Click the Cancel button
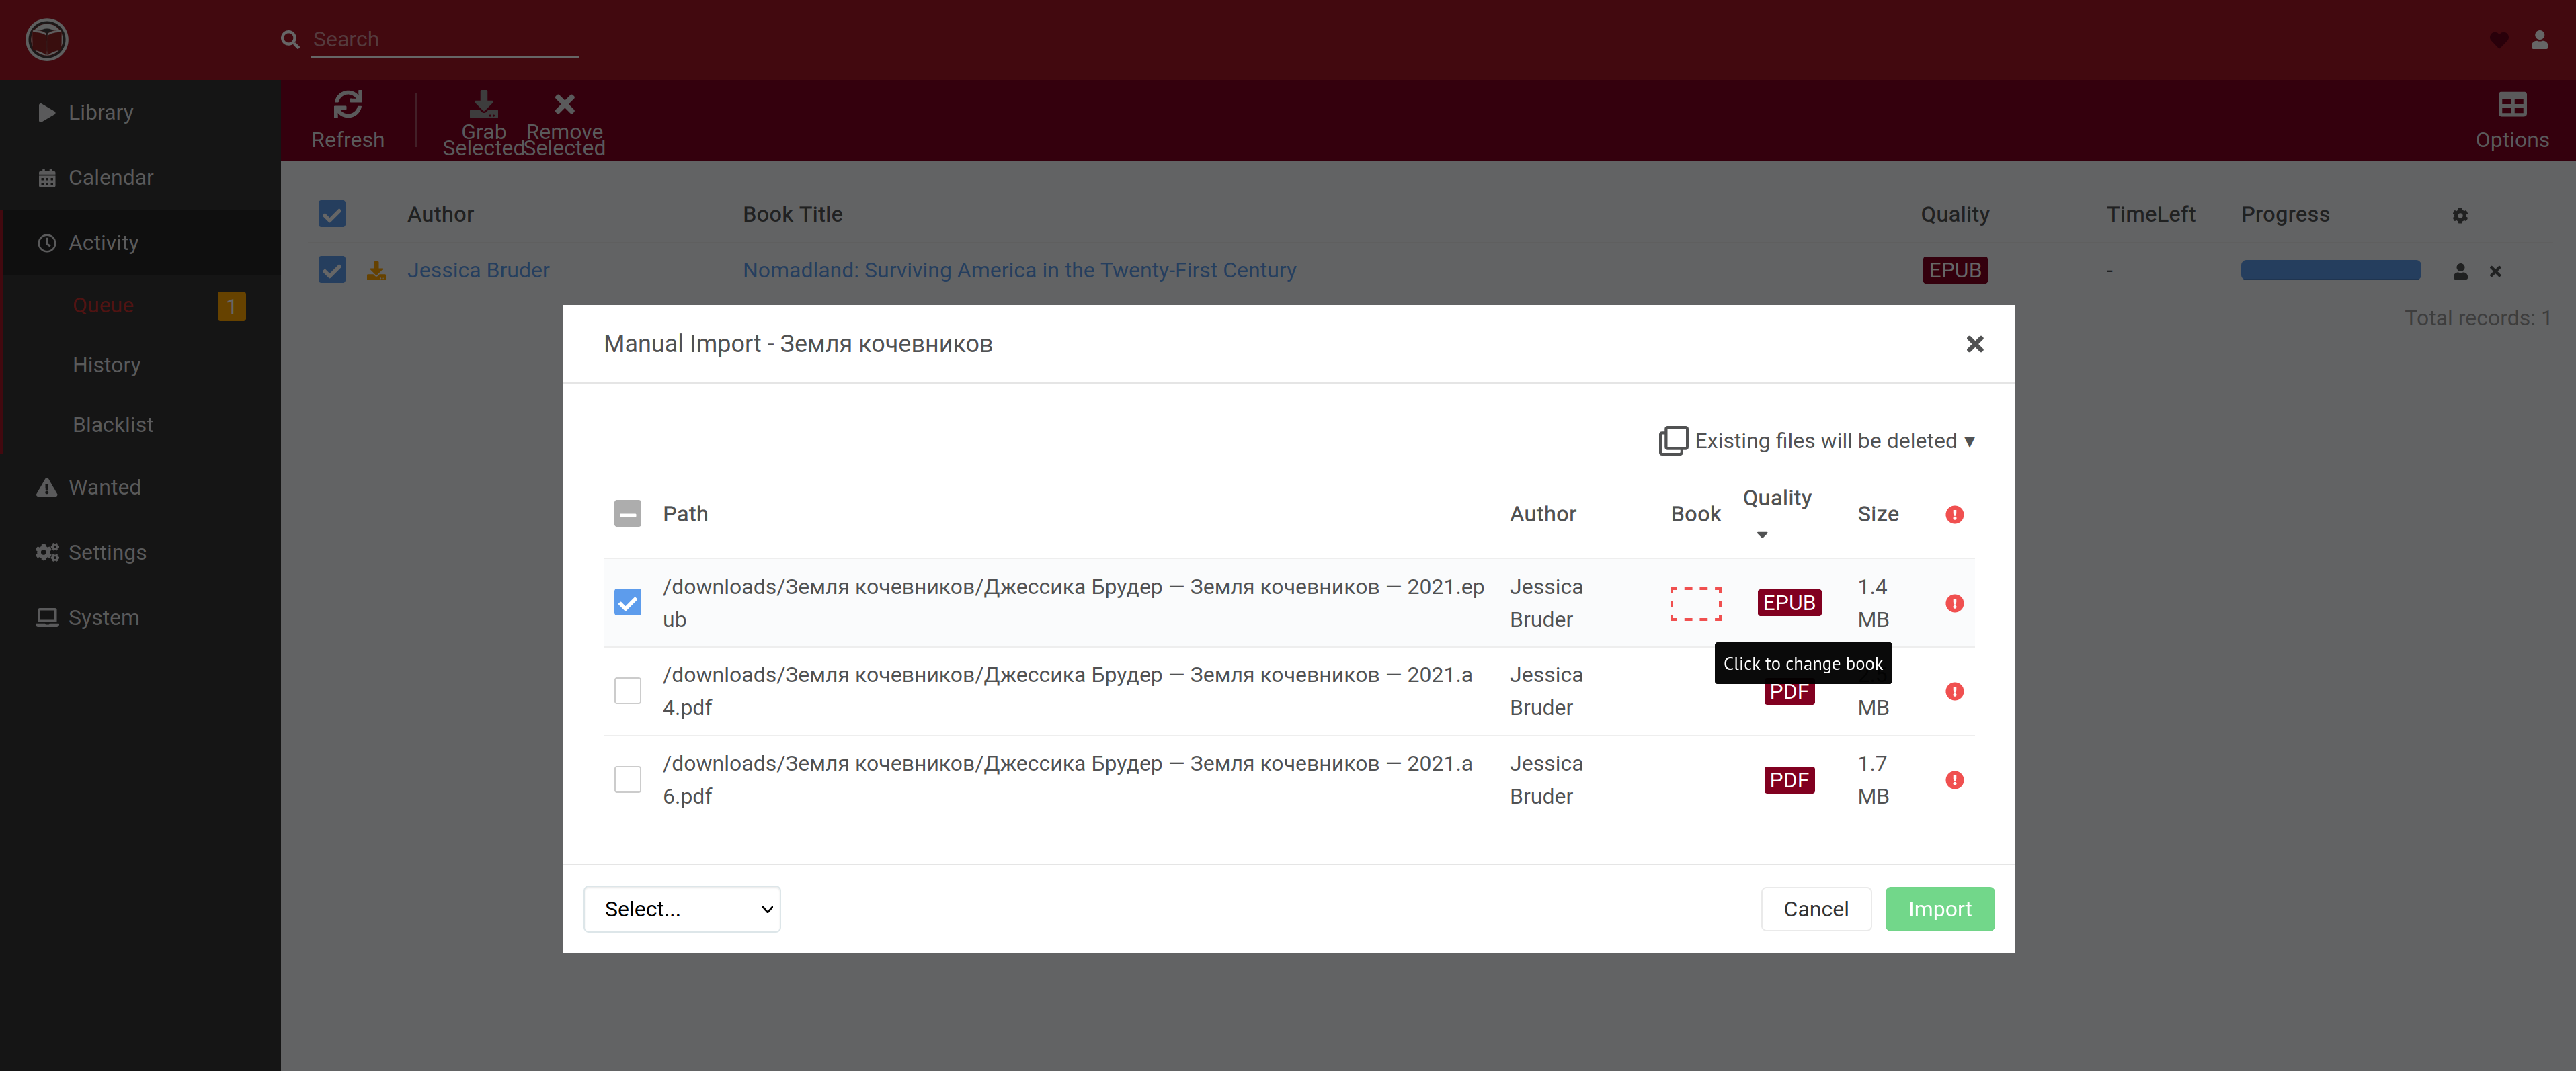This screenshot has height=1071, width=2576. (1815, 909)
